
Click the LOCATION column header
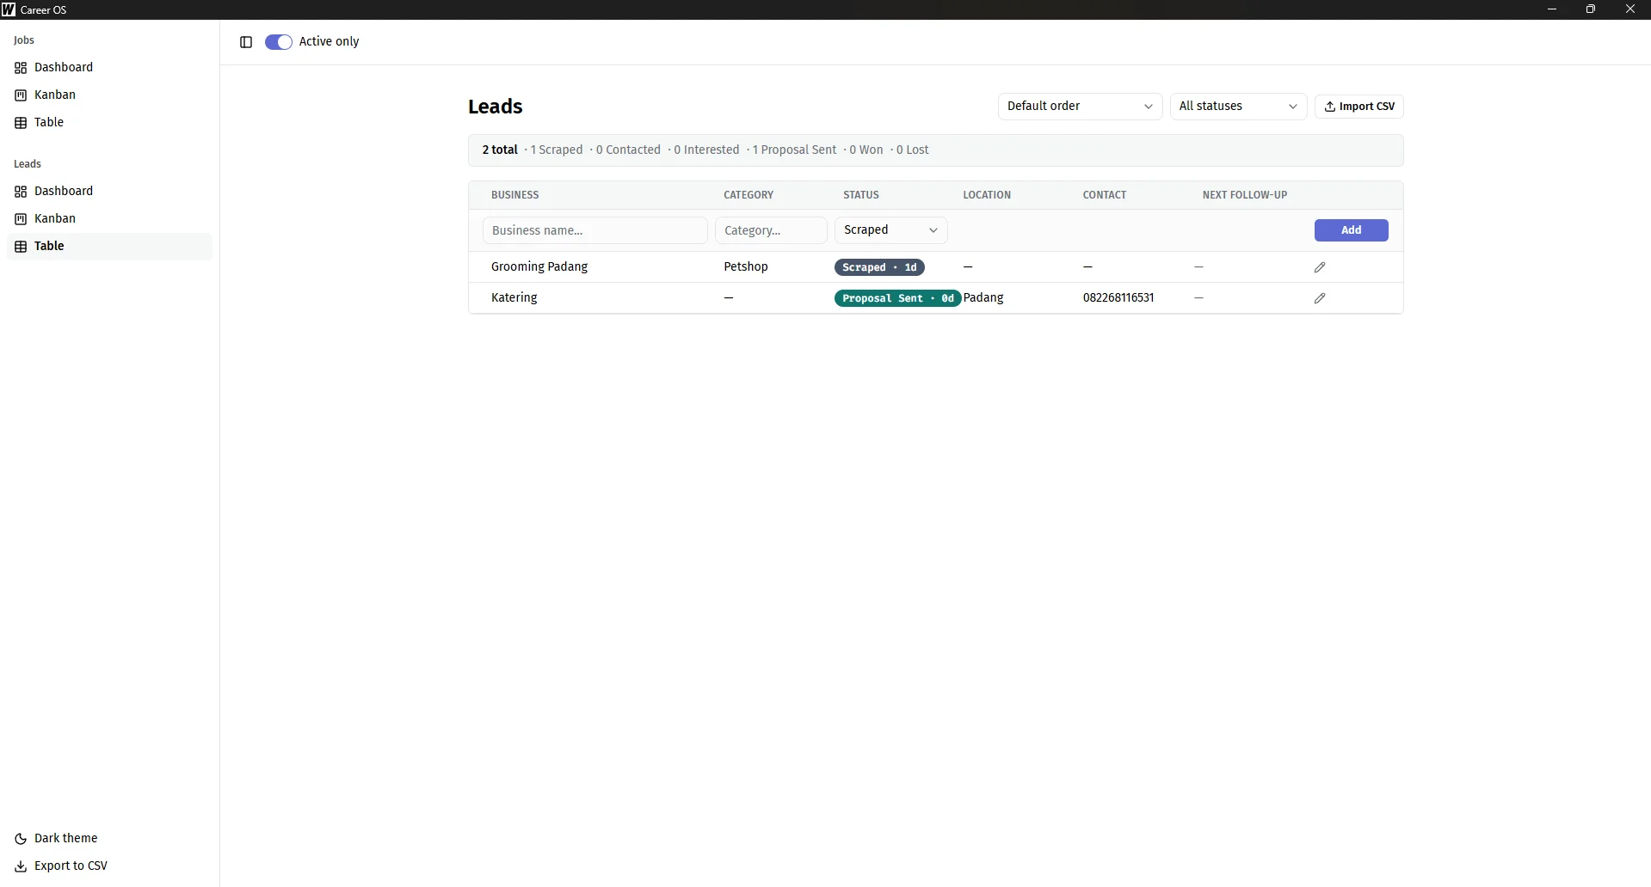click(x=987, y=195)
